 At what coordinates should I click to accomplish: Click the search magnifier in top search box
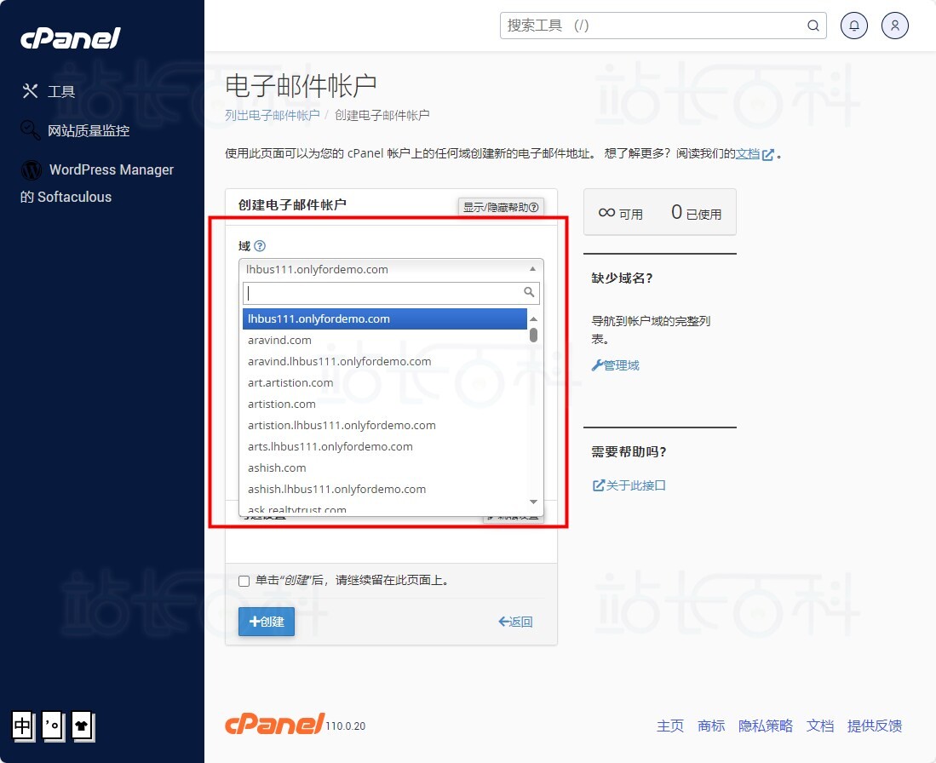[x=813, y=26]
